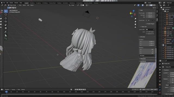The width and height of the screenshot is (174, 97).
Task: Switch to rendered viewport shading
Action: pyautogui.click(x=155, y=5)
